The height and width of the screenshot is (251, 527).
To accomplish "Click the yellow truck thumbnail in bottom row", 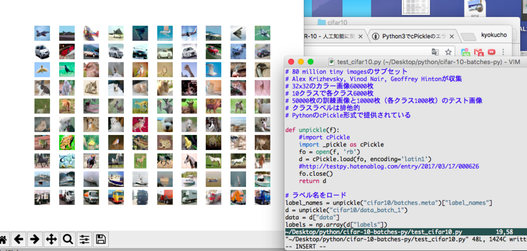I will [116, 197].
